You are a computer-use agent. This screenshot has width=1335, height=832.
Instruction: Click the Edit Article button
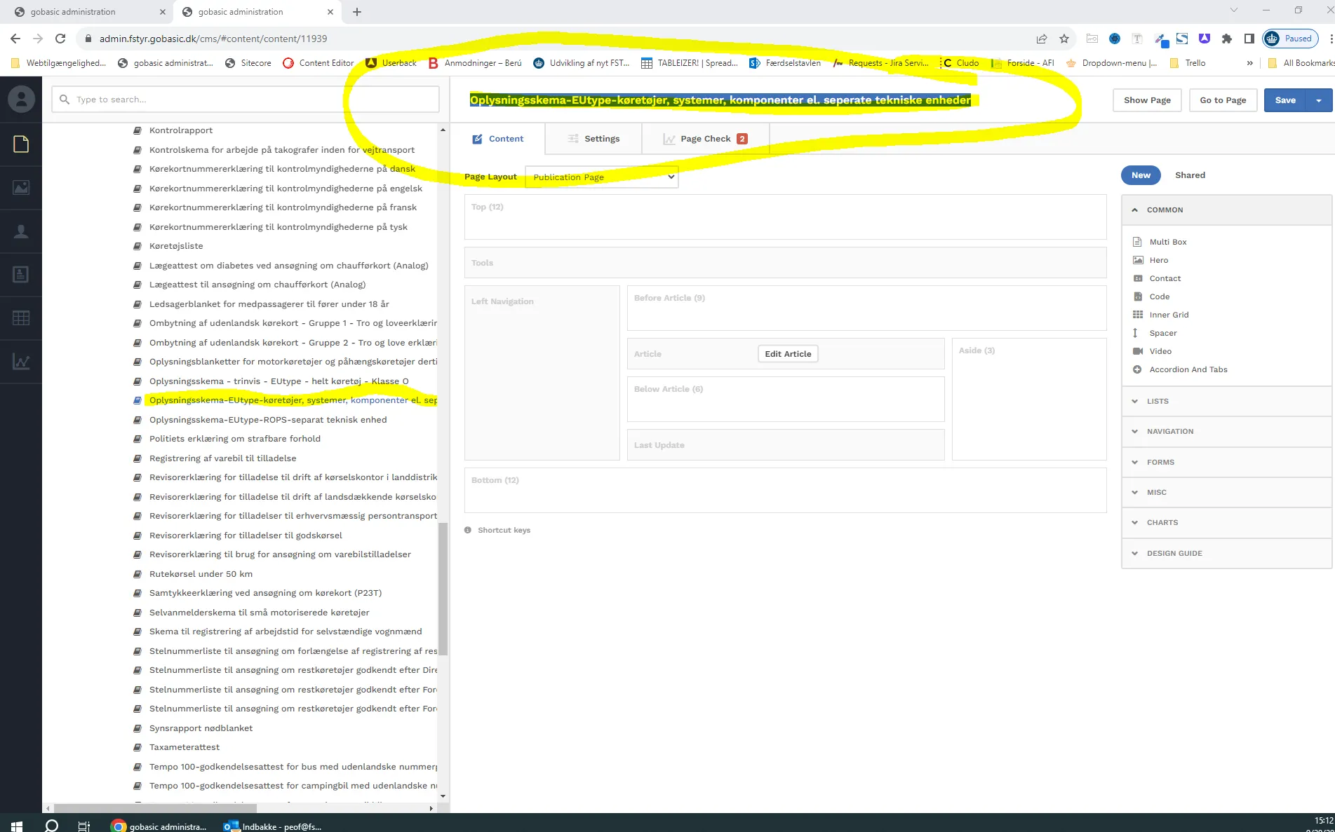[x=788, y=354]
